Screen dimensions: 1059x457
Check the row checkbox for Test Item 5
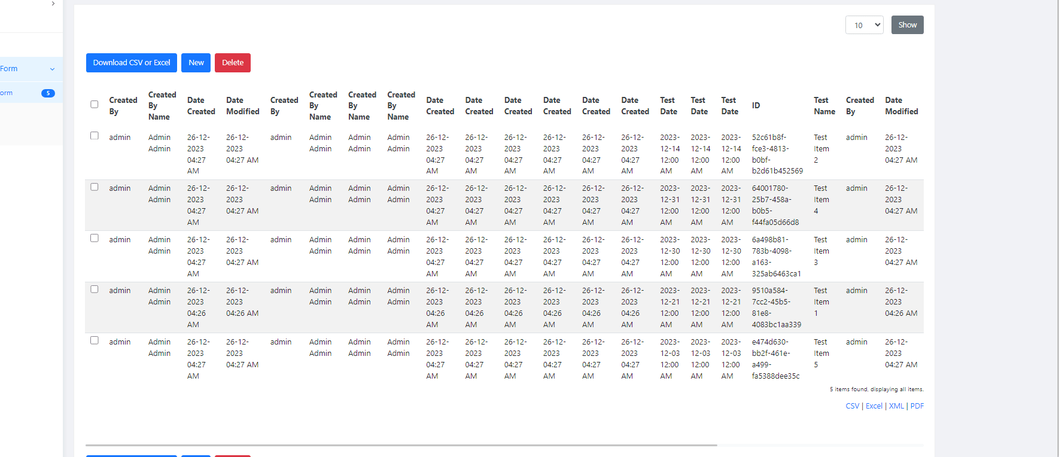(95, 340)
